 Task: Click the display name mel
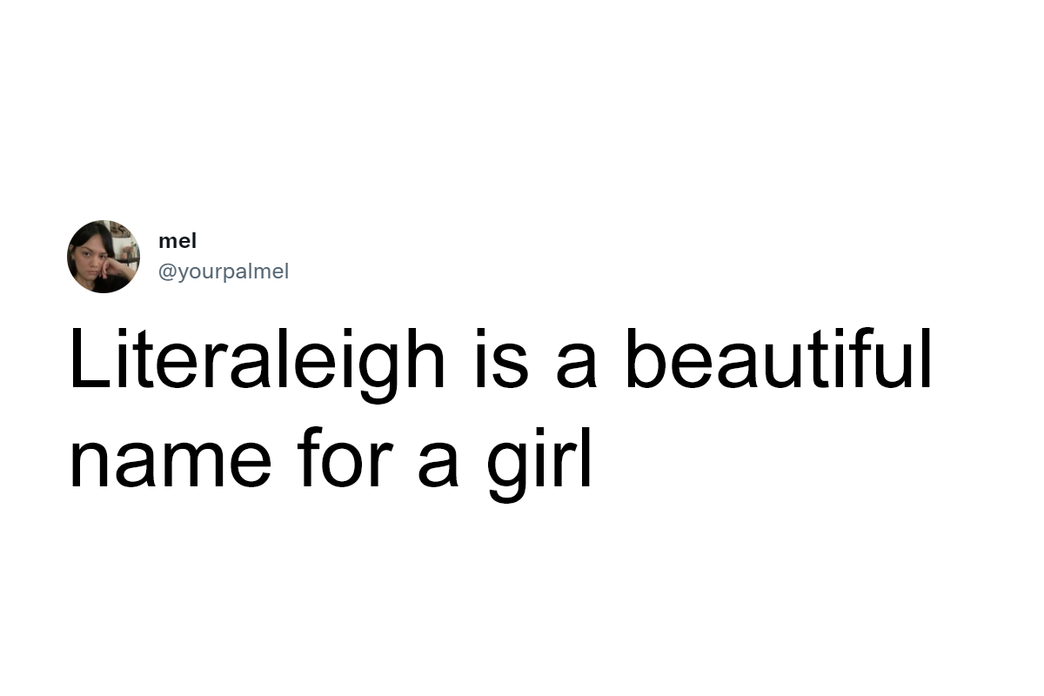click(x=177, y=241)
